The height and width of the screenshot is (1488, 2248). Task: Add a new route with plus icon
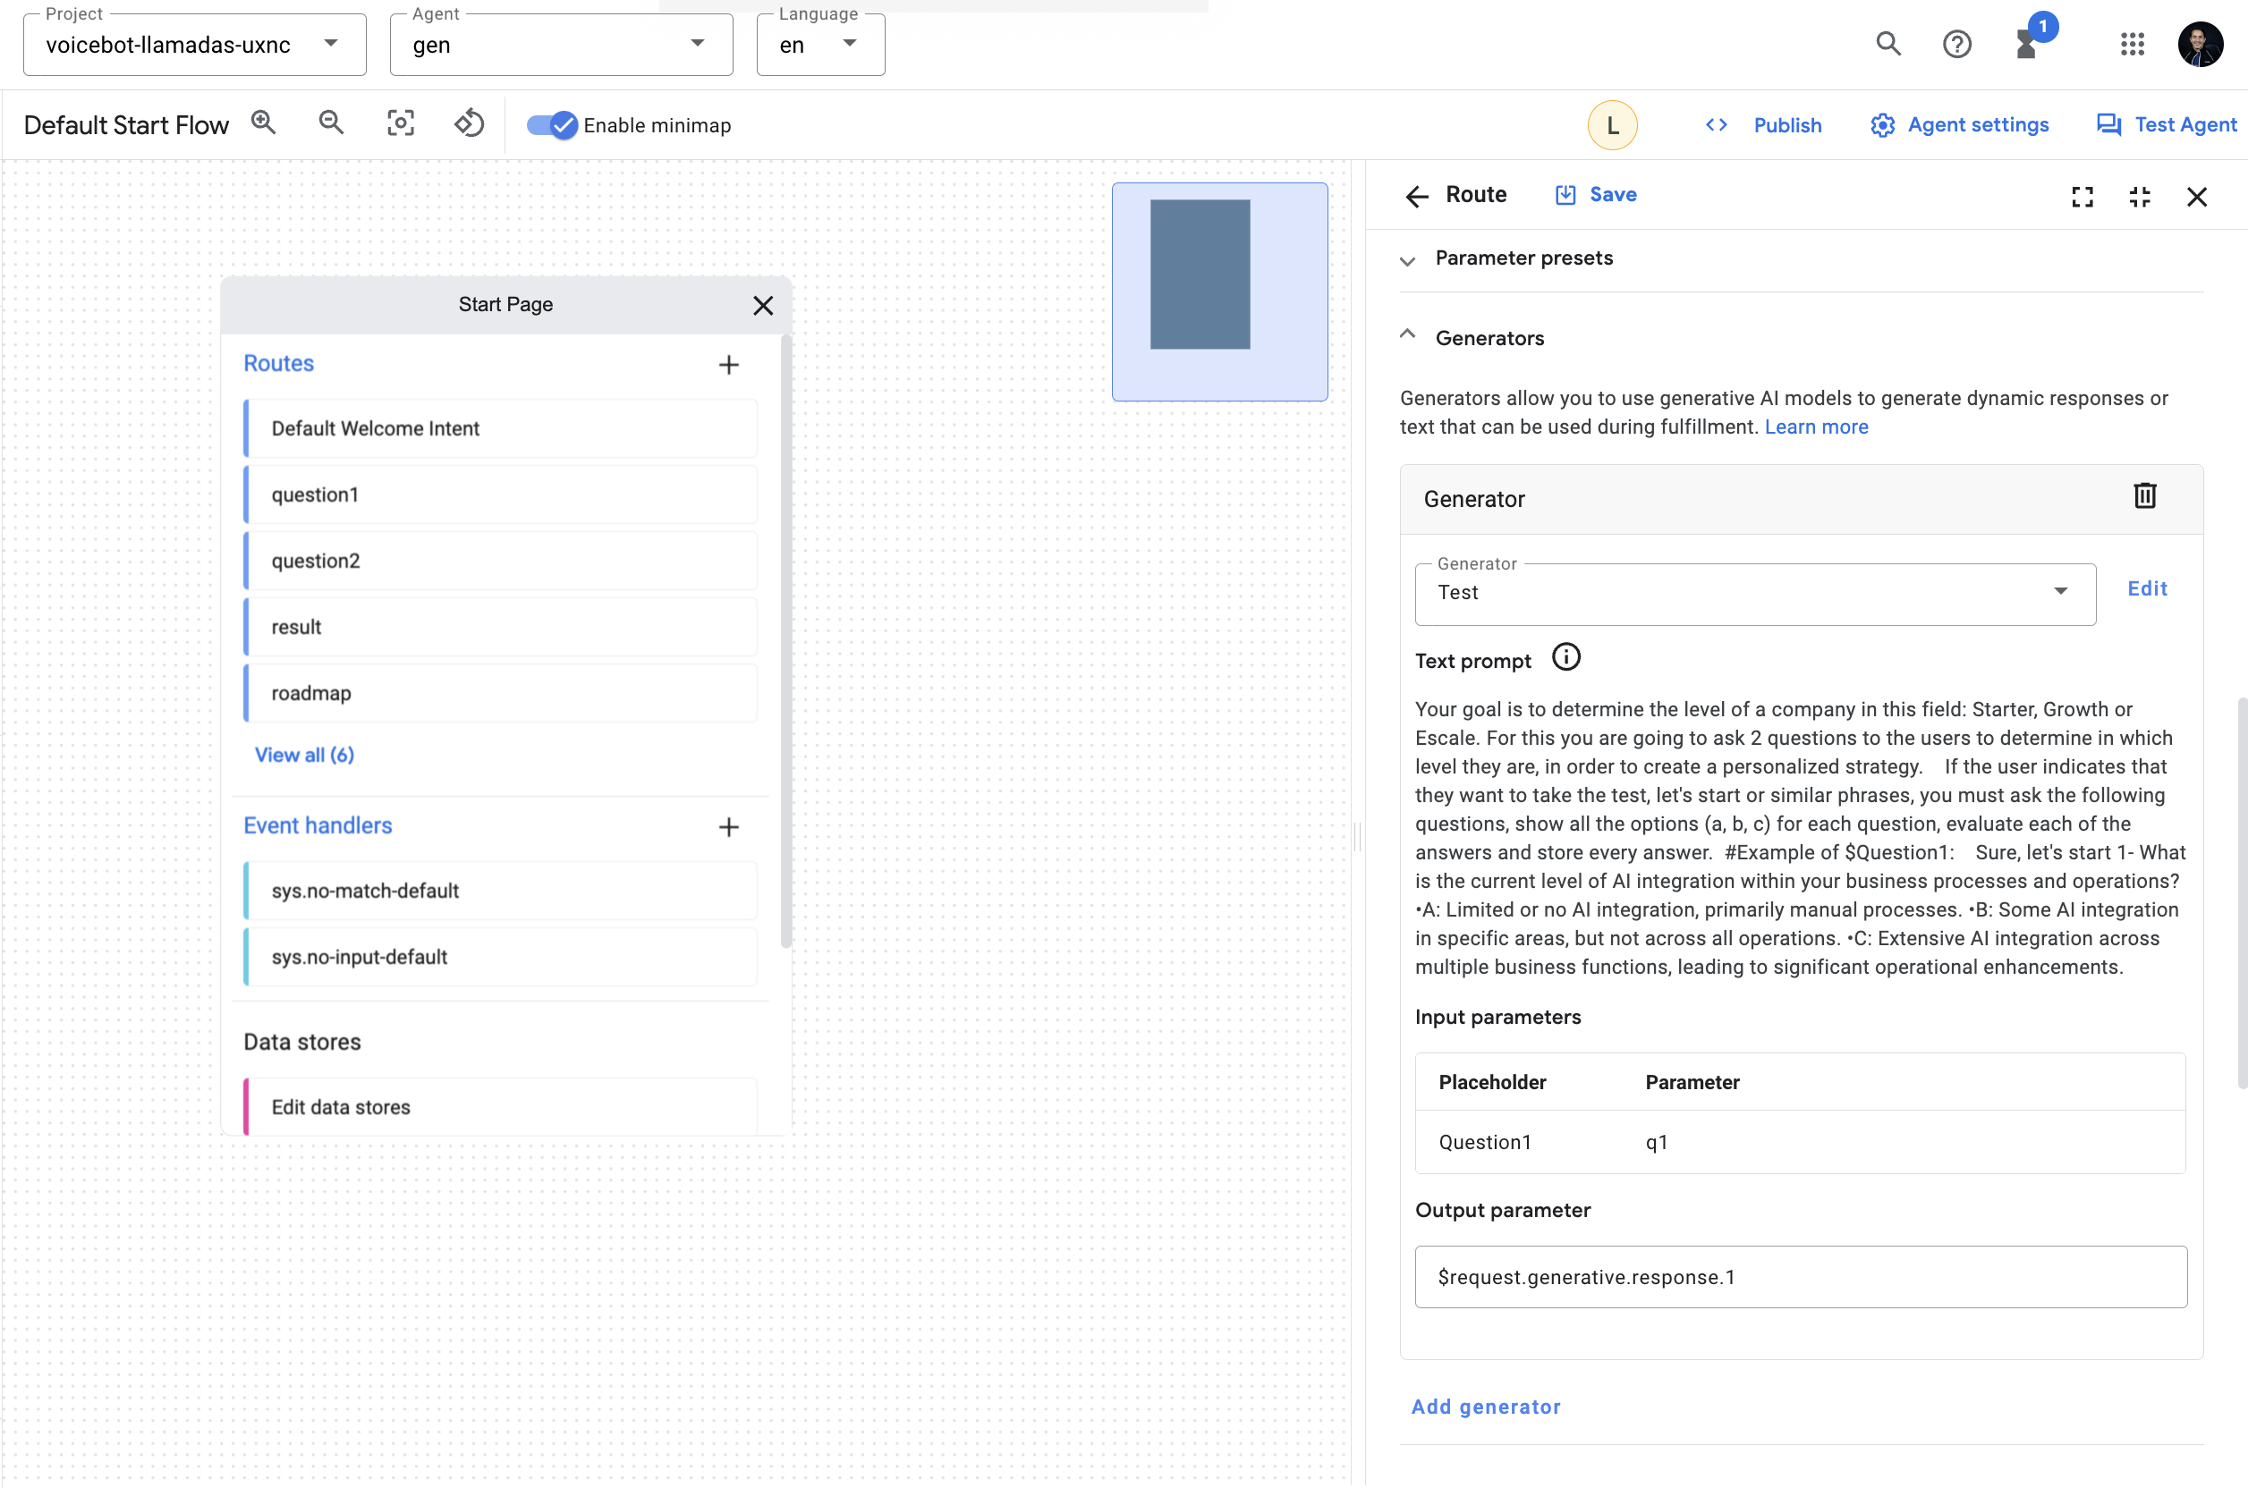pyautogui.click(x=728, y=365)
